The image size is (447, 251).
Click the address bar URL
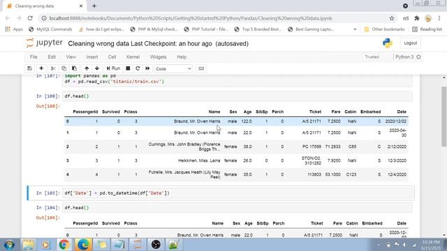(191, 18)
